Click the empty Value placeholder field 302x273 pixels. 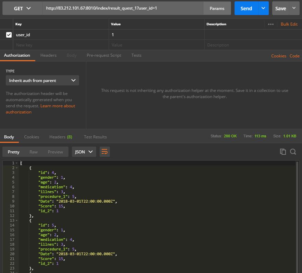(156, 45)
